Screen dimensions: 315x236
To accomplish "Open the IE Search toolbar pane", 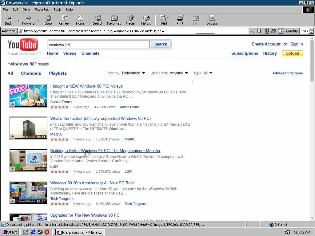I will click(x=98, y=20).
